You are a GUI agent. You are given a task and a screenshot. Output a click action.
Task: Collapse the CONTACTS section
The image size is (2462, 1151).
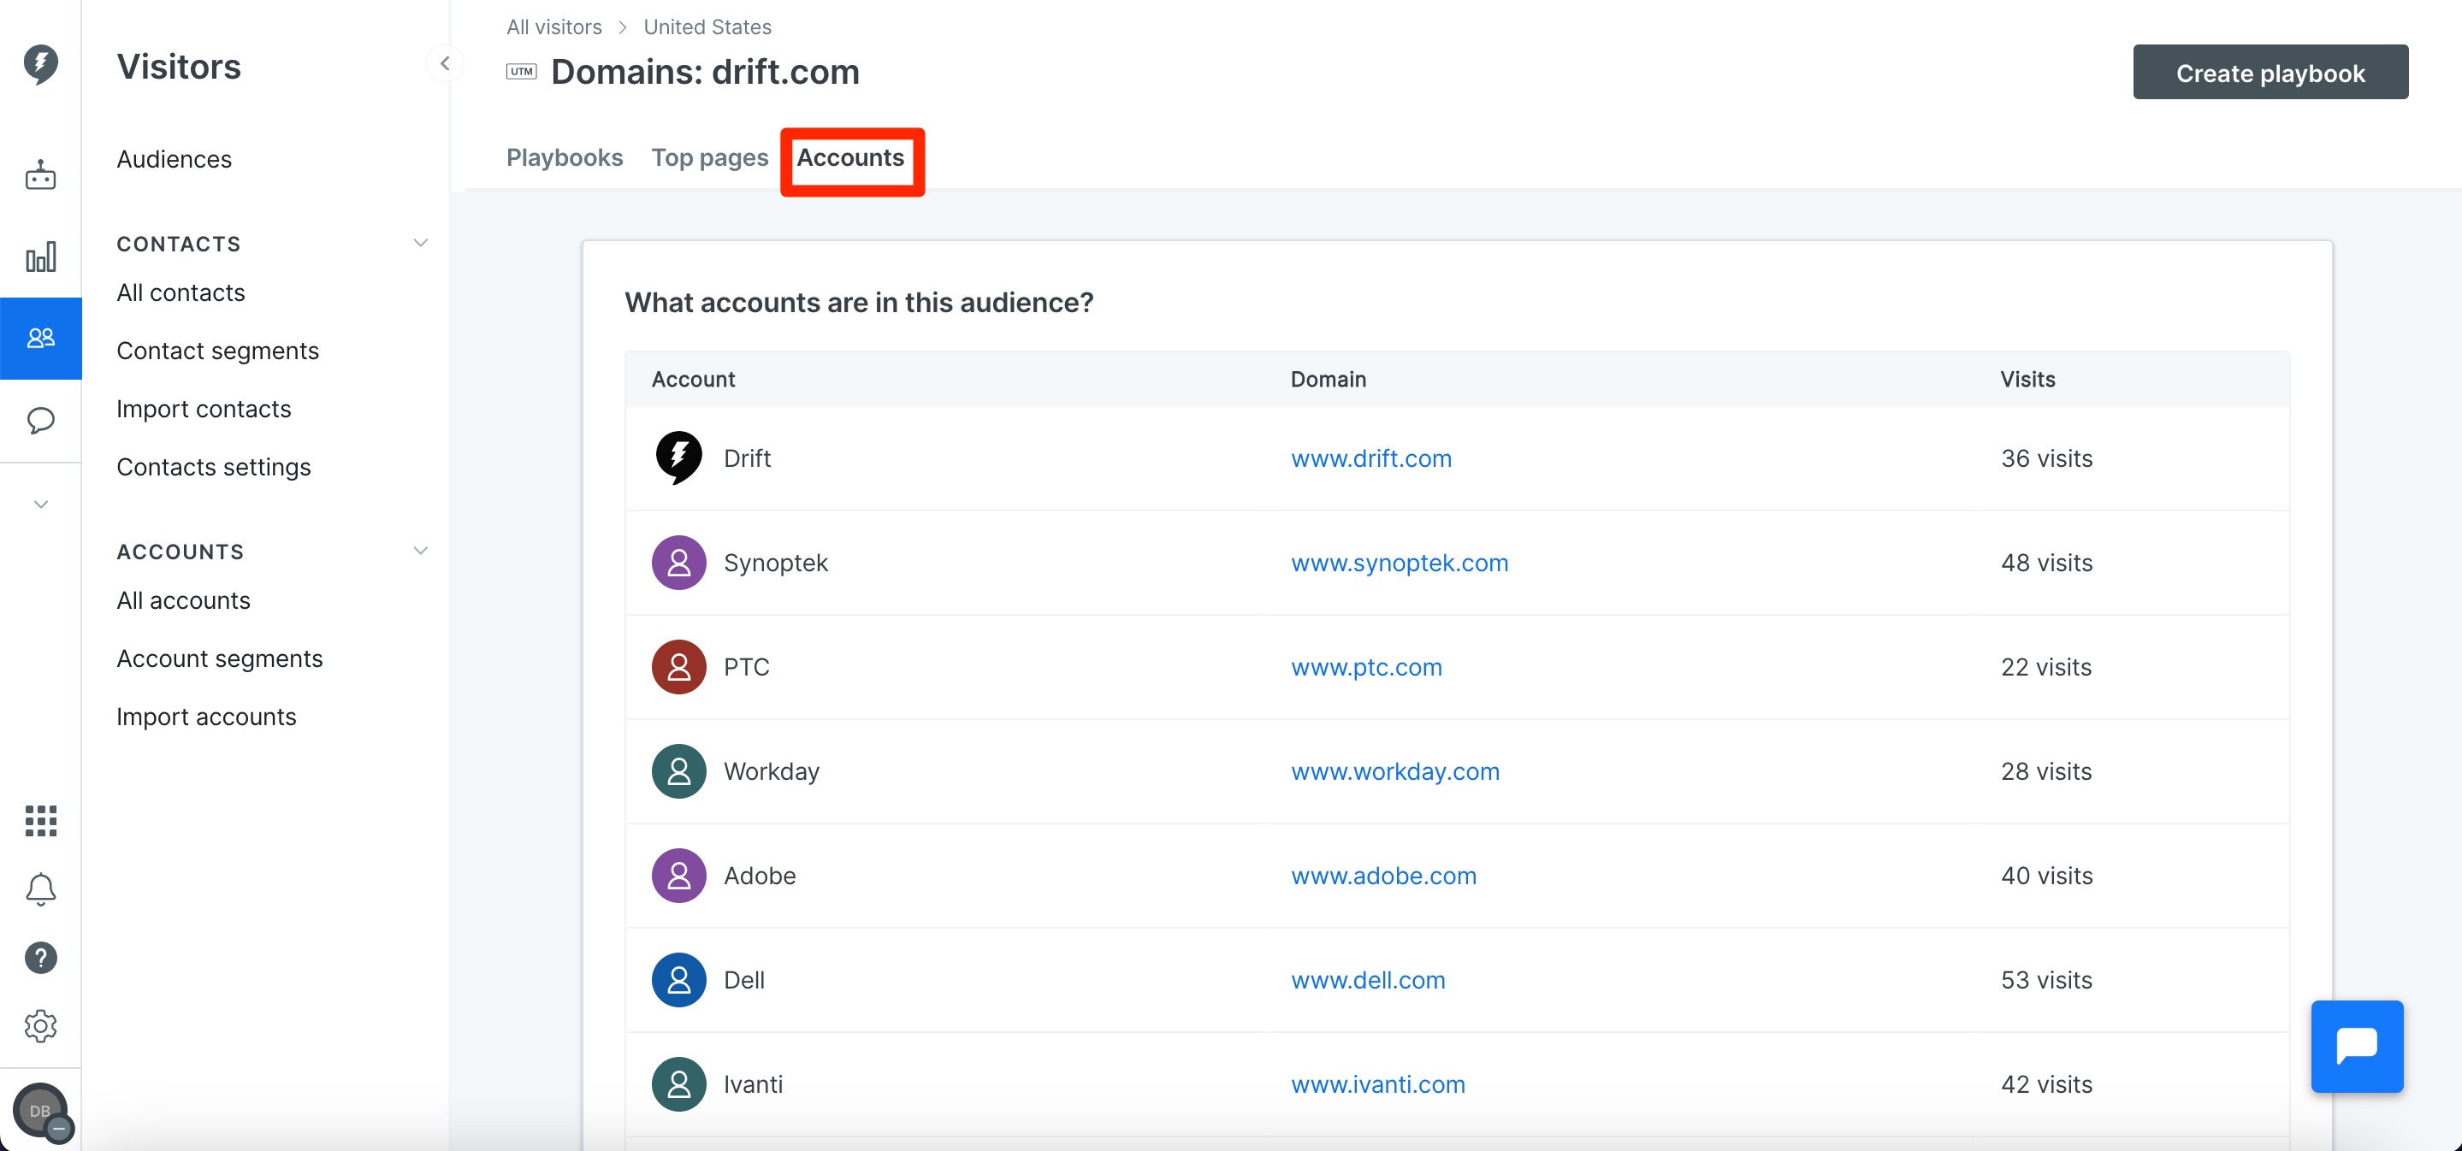pyautogui.click(x=421, y=243)
